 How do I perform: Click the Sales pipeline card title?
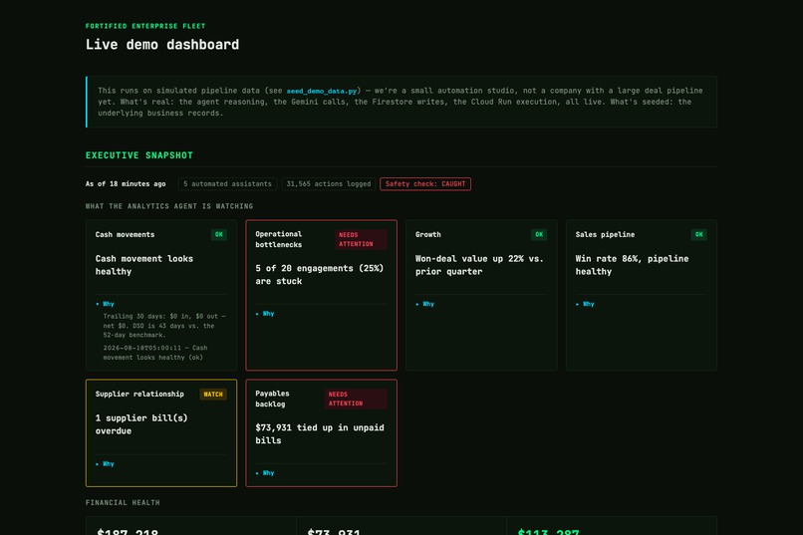tap(605, 234)
